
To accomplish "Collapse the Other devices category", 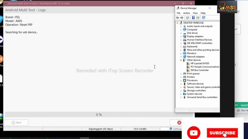I will pos(181,60).
